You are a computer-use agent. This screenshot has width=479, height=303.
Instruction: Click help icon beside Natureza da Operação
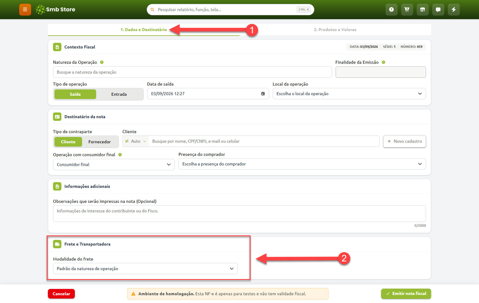(x=102, y=62)
